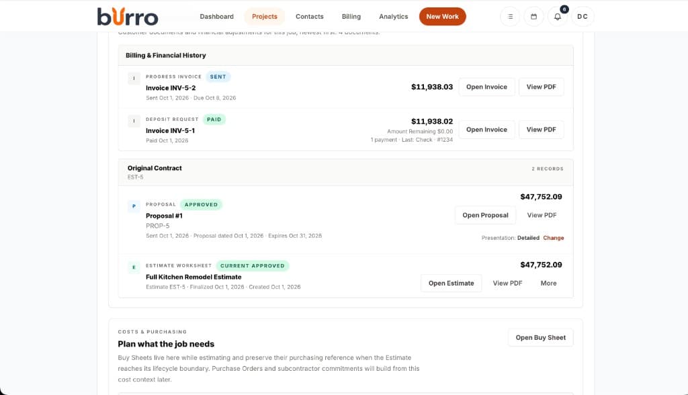This screenshot has height=395, width=688.
Task: Open the DC user avatar menu
Action: (583, 17)
